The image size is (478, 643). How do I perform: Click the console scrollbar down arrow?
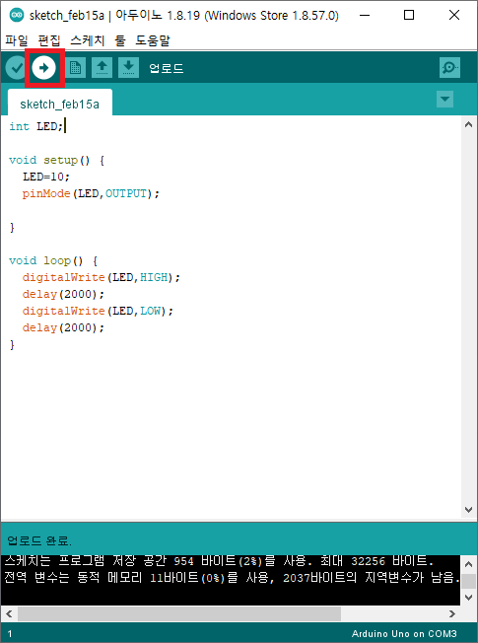(468, 597)
